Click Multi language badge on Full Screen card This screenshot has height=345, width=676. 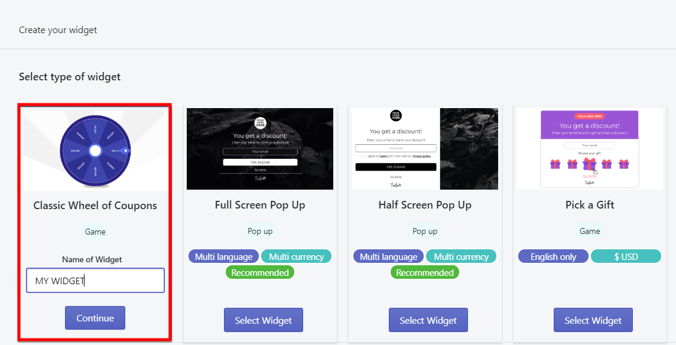pos(224,256)
